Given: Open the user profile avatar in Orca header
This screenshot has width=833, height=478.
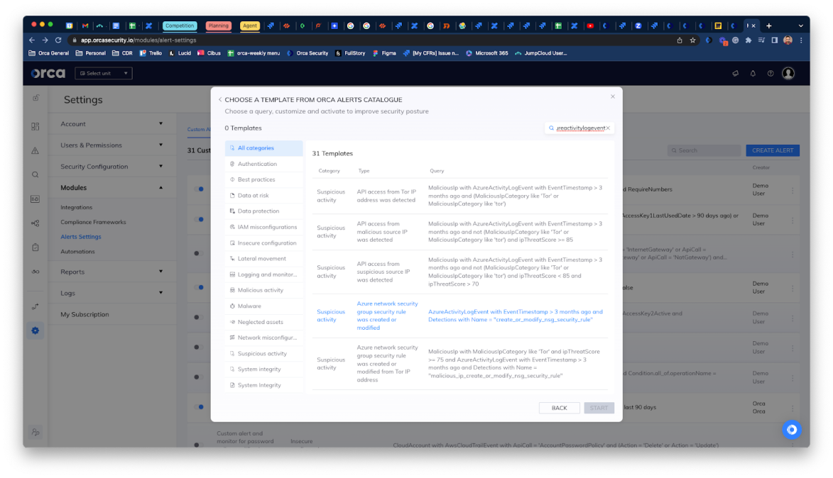Looking at the screenshot, I should (x=788, y=73).
